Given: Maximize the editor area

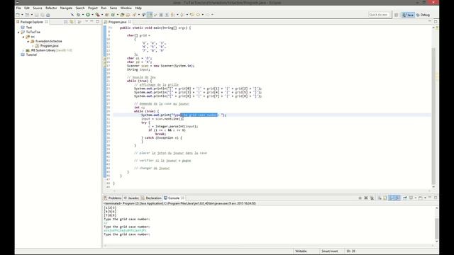Looking at the screenshot, I should 436,22.
